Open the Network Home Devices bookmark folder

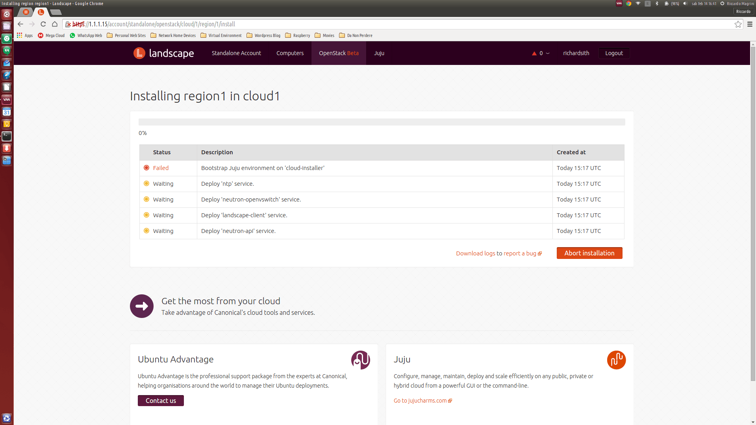(x=173, y=35)
